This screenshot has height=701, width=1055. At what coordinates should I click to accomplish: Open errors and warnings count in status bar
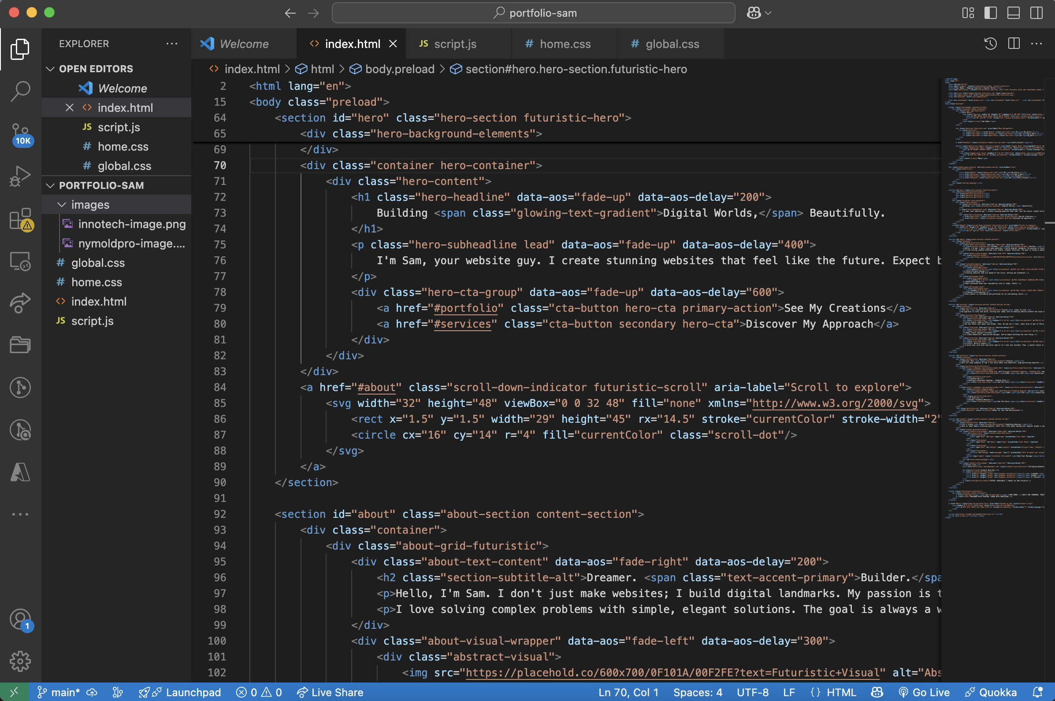point(259,693)
